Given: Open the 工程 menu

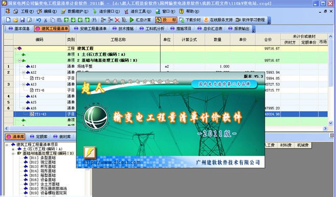Looking at the screenshot, I should tap(27, 11).
